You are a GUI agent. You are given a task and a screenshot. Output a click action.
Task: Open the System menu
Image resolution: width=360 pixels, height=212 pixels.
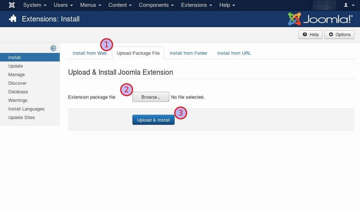click(35, 5)
